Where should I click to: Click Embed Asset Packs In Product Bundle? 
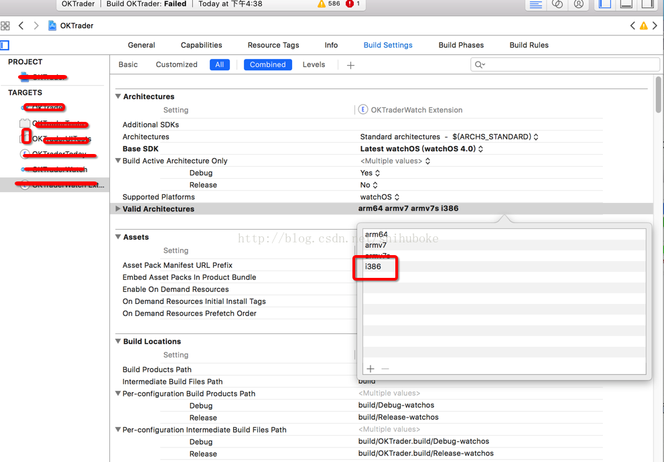tap(190, 277)
